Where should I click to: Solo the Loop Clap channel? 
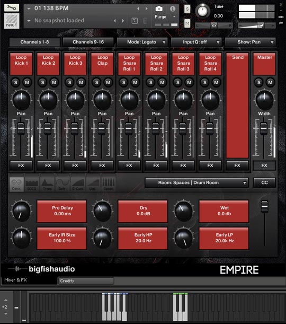(96, 82)
